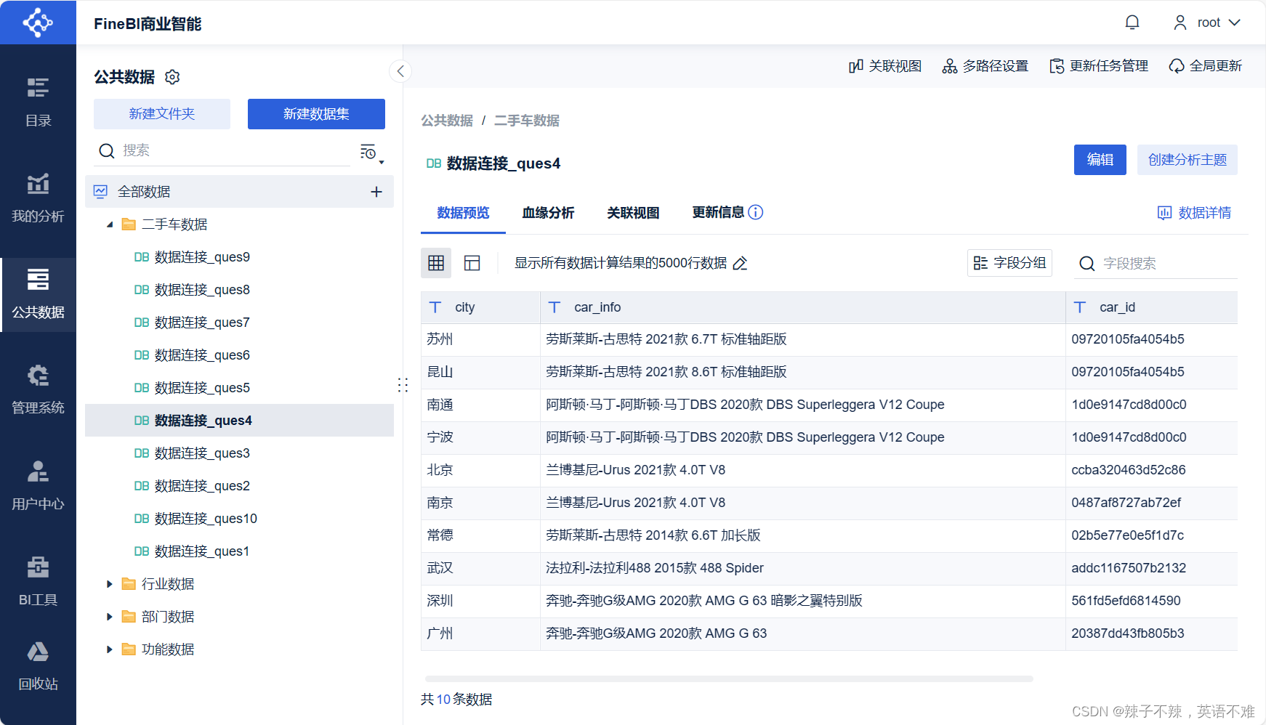Click the info icon beside 更新信息

[756, 212]
